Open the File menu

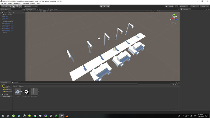[2, 4]
